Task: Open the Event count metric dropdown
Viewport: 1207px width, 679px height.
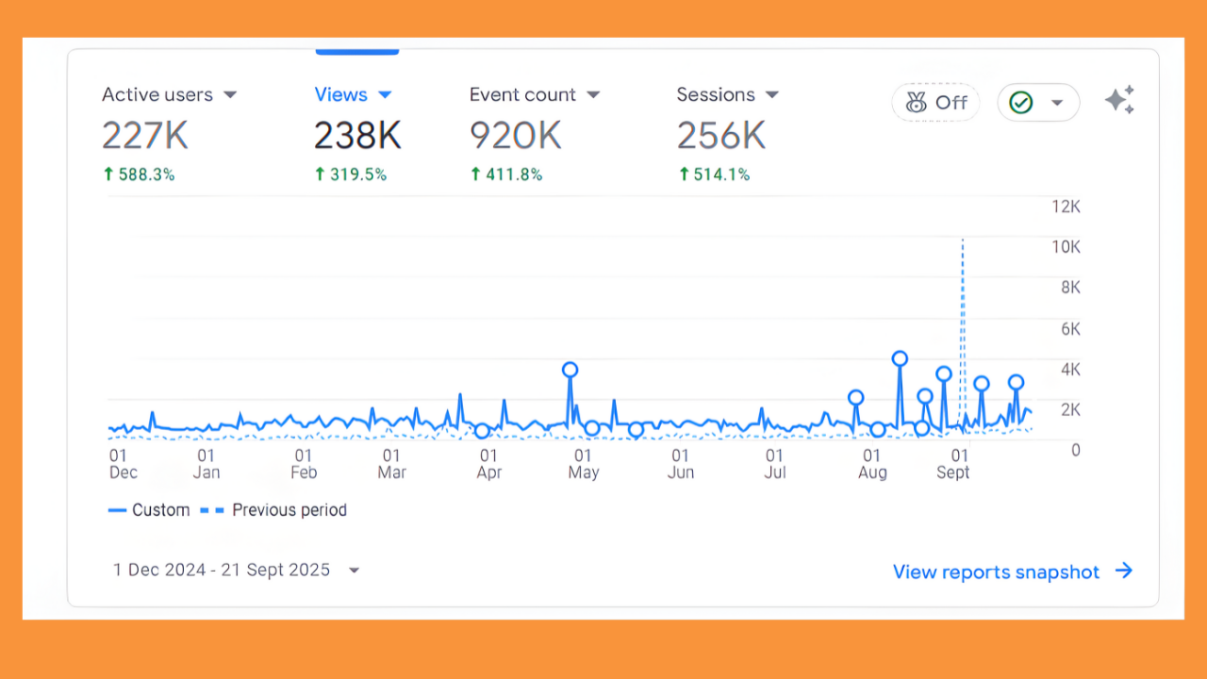Action: pos(594,94)
